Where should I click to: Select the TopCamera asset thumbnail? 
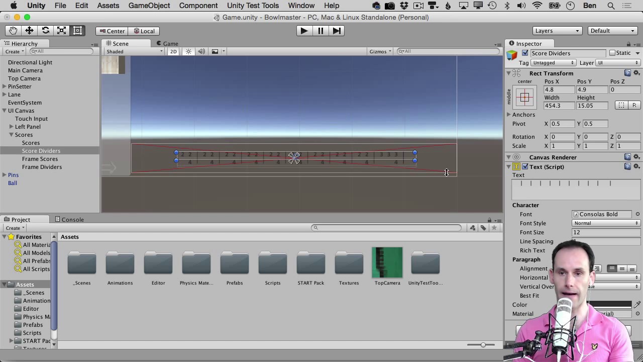[387, 262]
